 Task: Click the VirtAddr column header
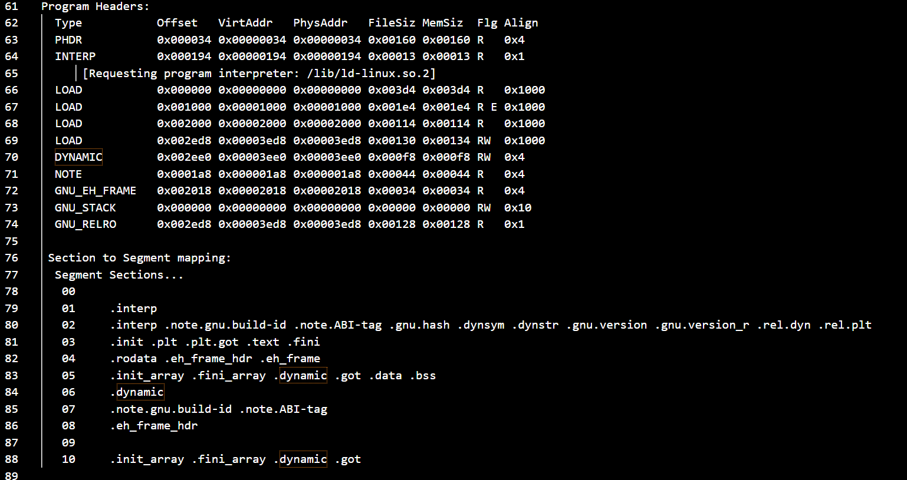coord(245,23)
